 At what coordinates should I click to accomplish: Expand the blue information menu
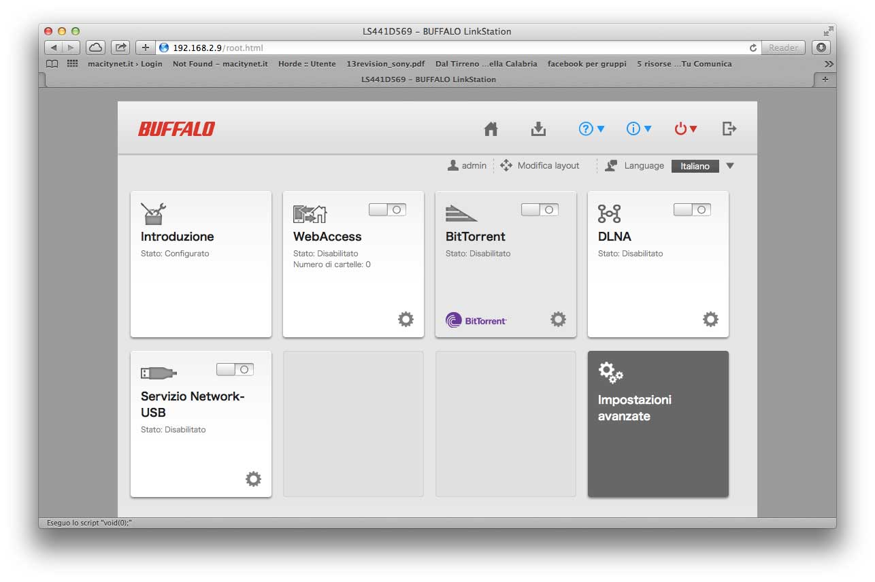pyautogui.click(x=639, y=129)
